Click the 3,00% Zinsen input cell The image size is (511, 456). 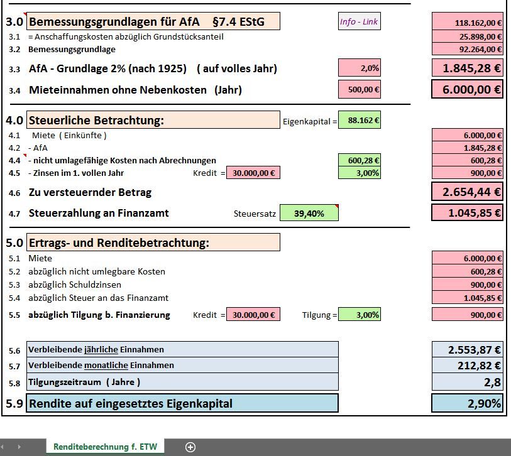pyautogui.click(x=359, y=173)
